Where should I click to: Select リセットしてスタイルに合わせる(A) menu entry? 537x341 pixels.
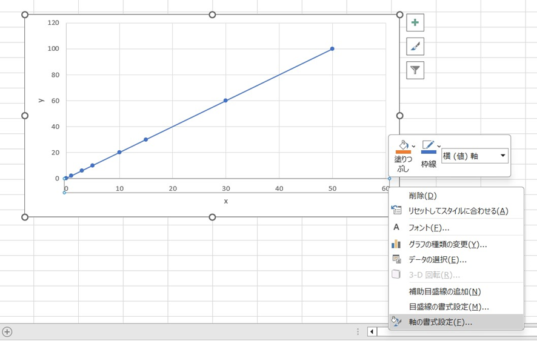pos(458,211)
